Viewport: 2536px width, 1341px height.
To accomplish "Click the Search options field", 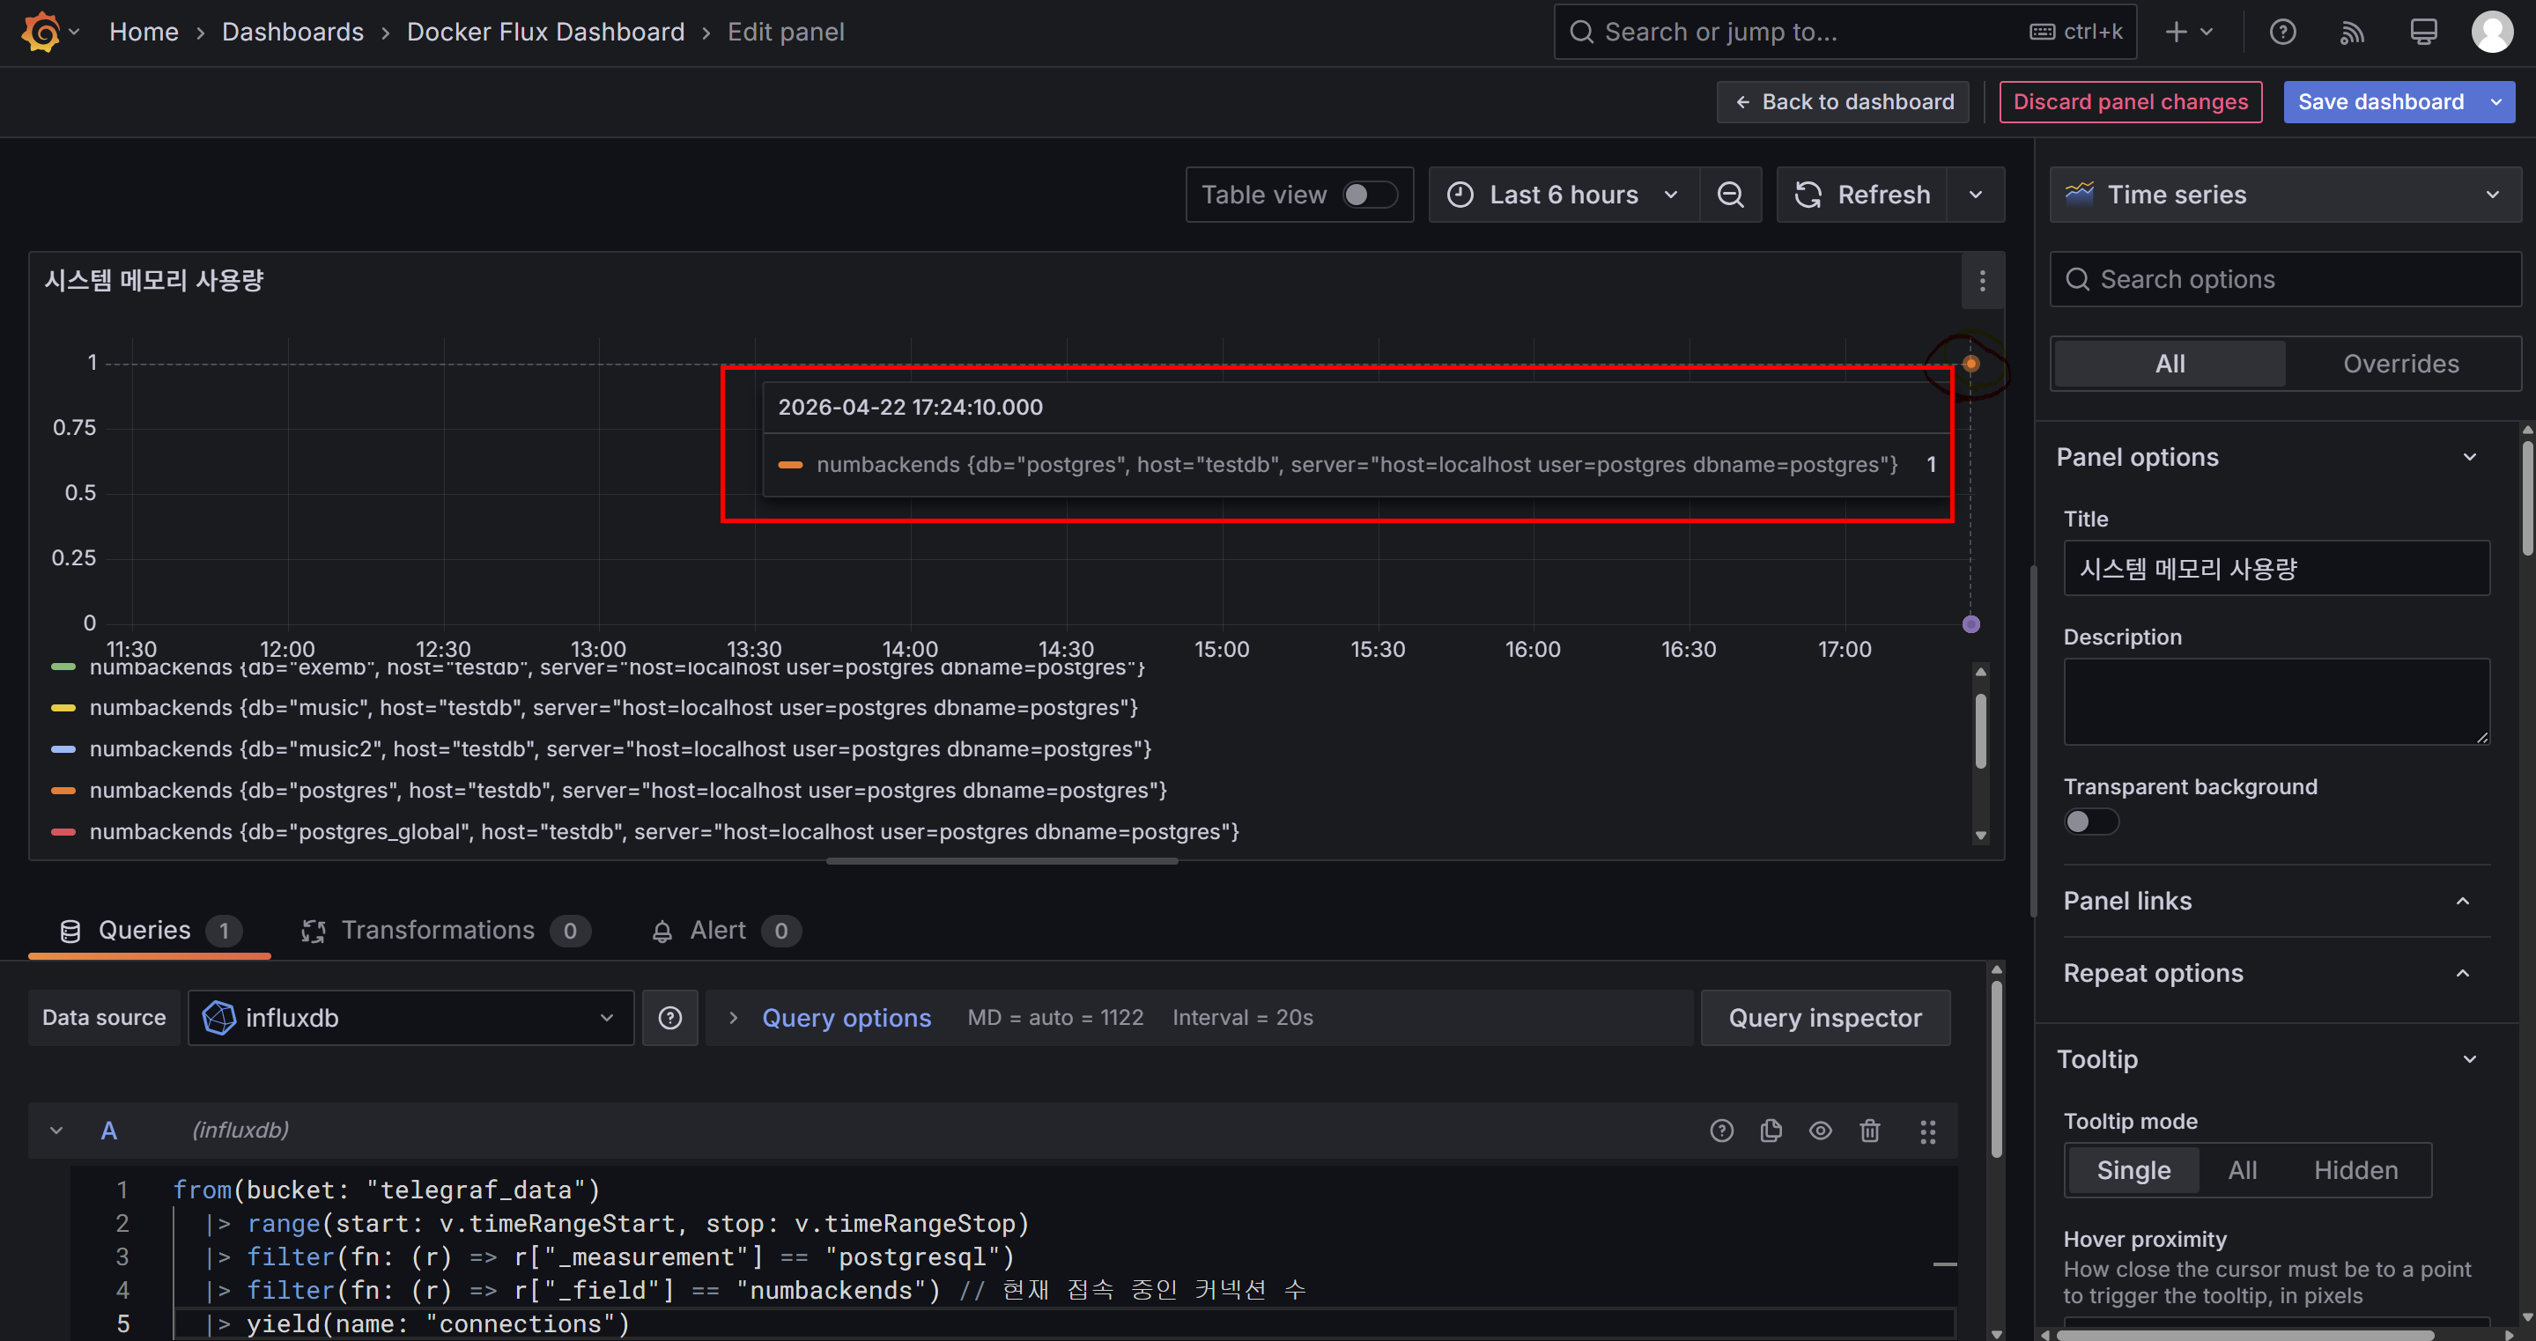I will click(x=2284, y=279).
